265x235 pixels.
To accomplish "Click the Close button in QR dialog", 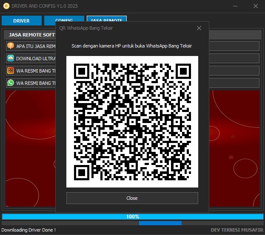I will (x=132, y=198).
